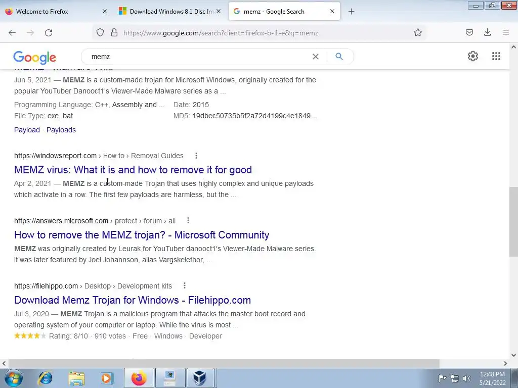518x388 pixels.
Task: Click the vertical scrollbar thumb
Action: click(x=513, y=221)
